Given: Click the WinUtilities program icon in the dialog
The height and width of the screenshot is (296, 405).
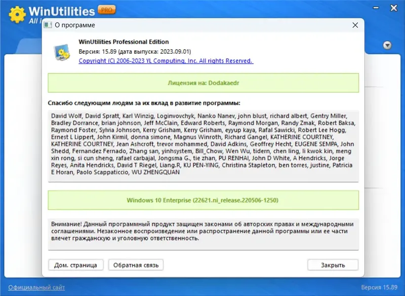Looking at the screenshot, I should [62, 51].
